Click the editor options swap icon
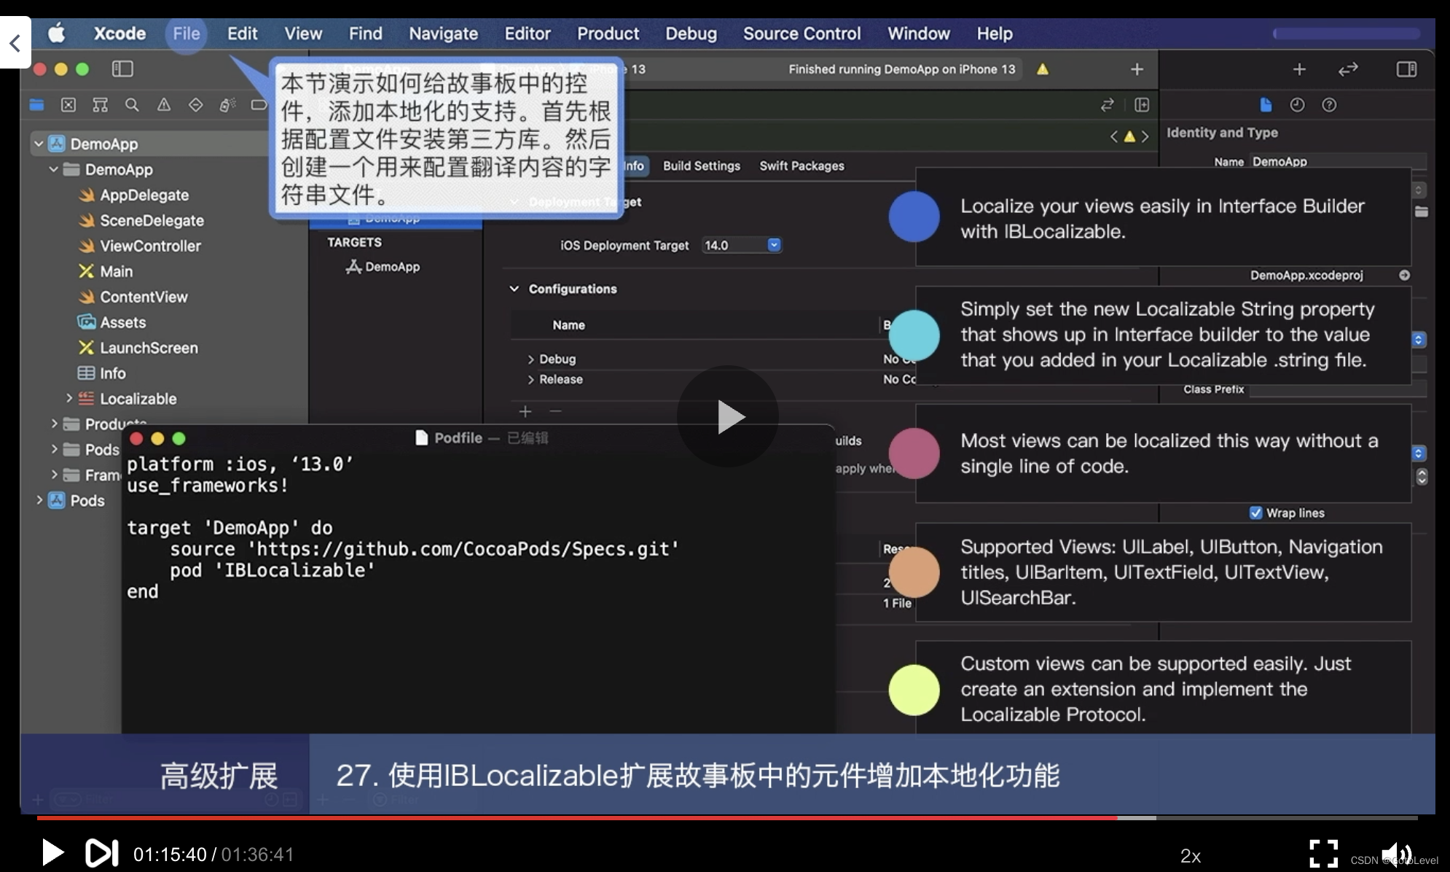This screenshot has width=1450, height=872. tap(1108, 105)
